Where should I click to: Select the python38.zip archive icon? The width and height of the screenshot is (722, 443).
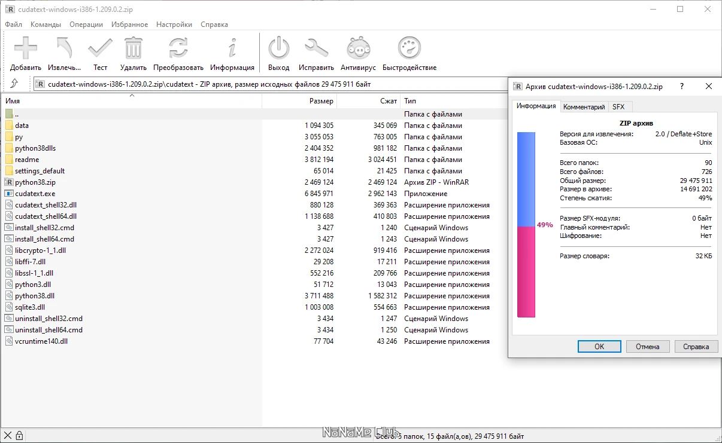[x=9, y=182]
